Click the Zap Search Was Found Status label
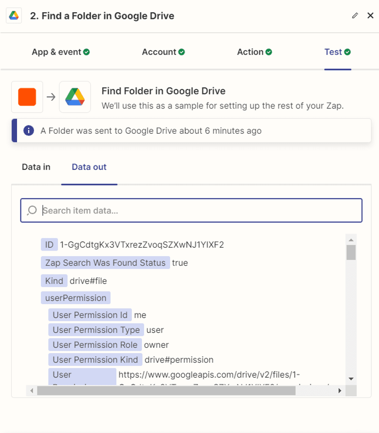 pos(105,263)
